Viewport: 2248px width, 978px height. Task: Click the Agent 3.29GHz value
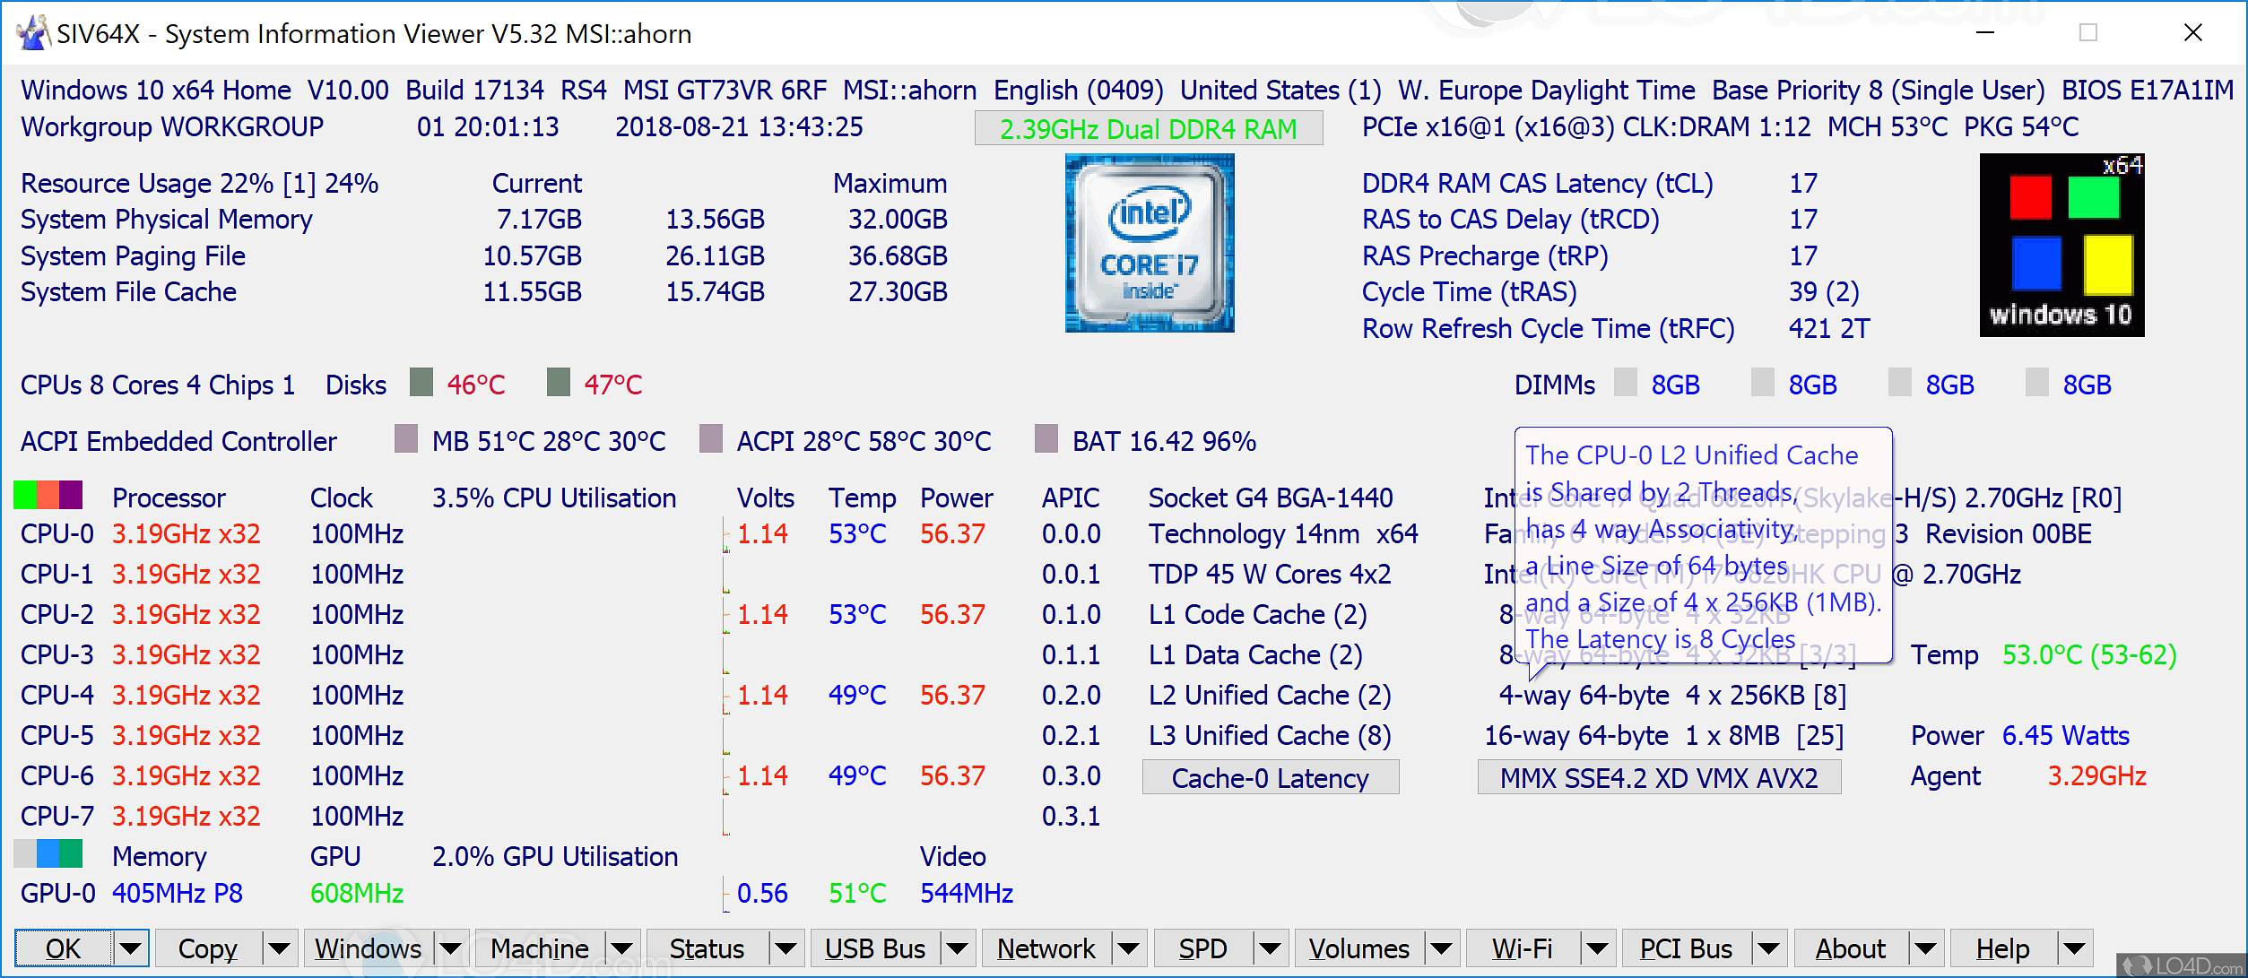coord(2097,776)
